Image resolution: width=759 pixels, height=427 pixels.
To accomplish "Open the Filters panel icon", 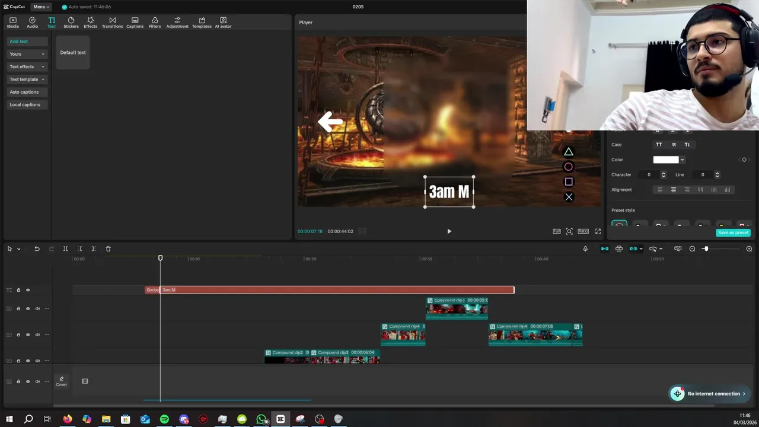I will [155, 23].
